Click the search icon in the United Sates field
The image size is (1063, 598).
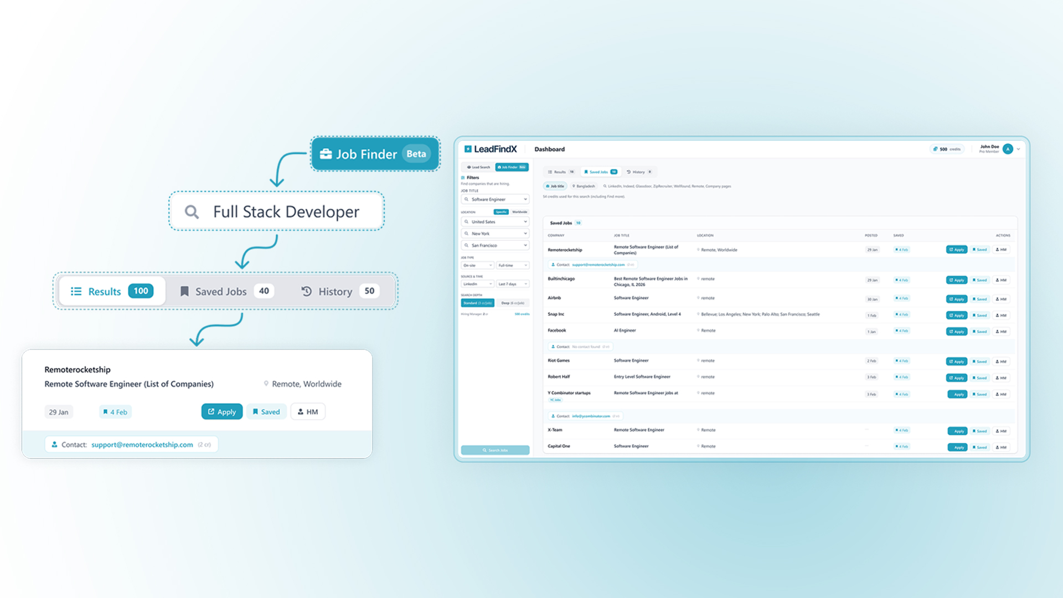(466, 221)
